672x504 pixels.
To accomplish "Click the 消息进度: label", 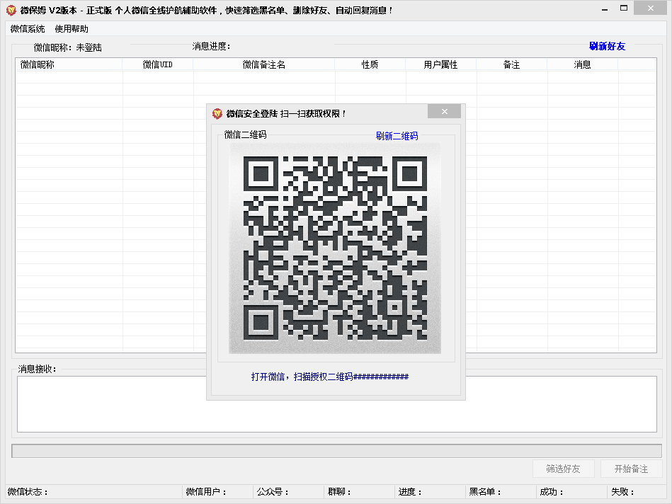I will (211, 46).
